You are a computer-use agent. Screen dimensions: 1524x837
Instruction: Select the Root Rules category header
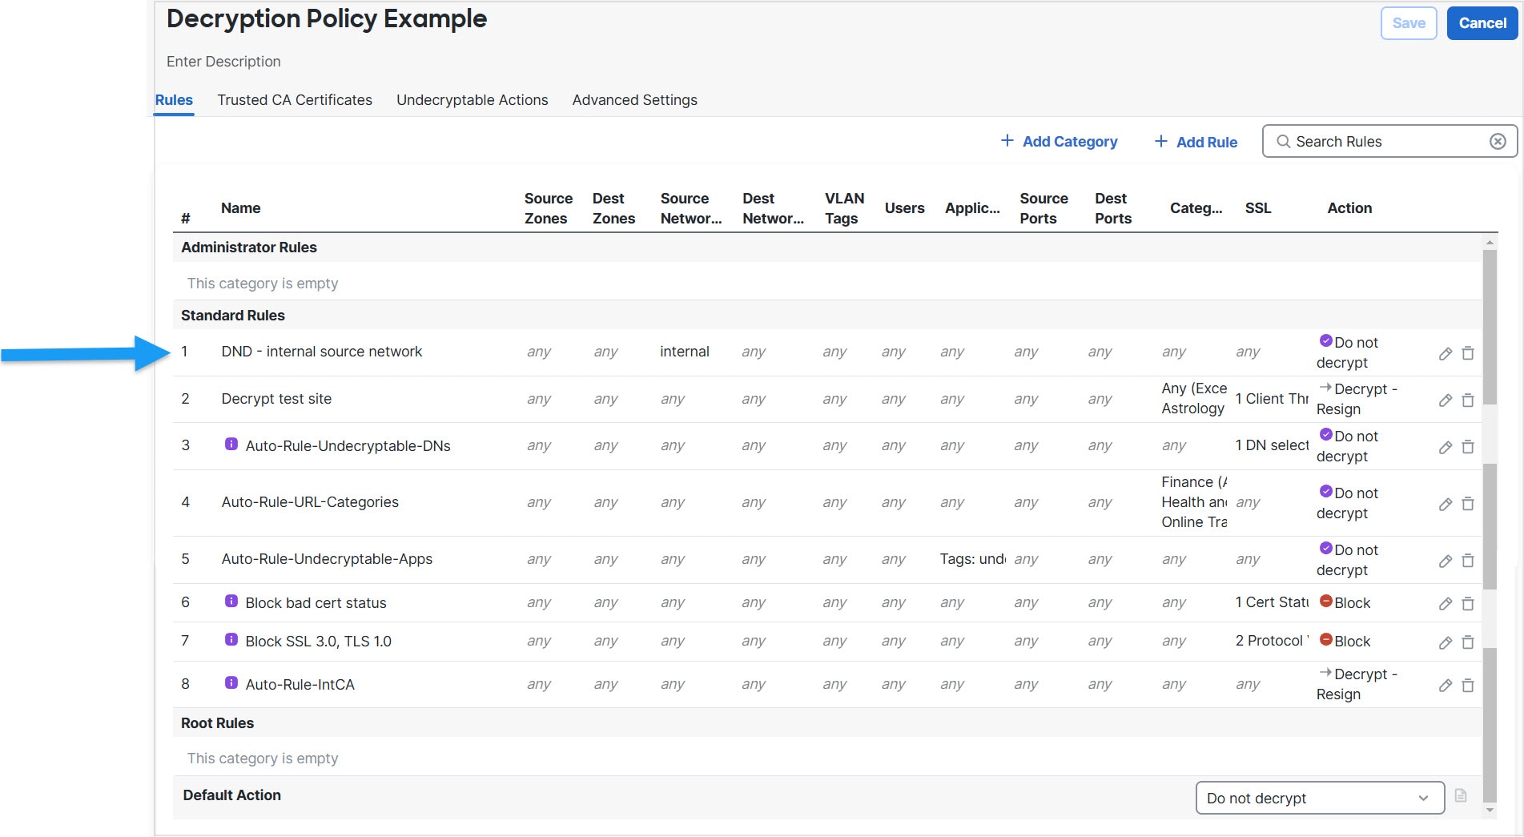[x=826, y=723]
